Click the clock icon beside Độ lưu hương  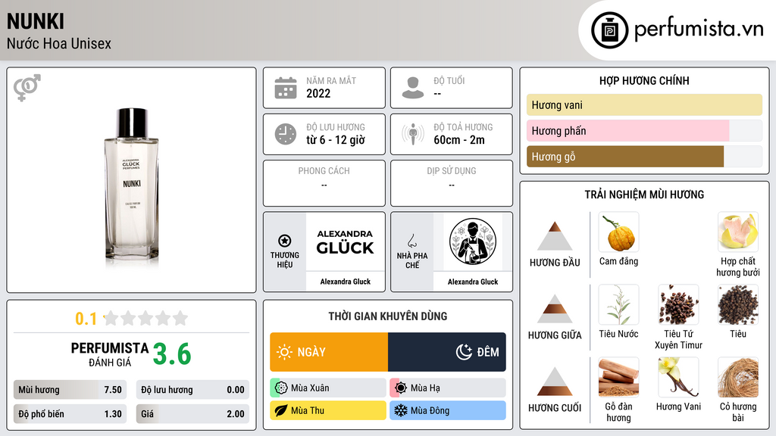(286, 134)
